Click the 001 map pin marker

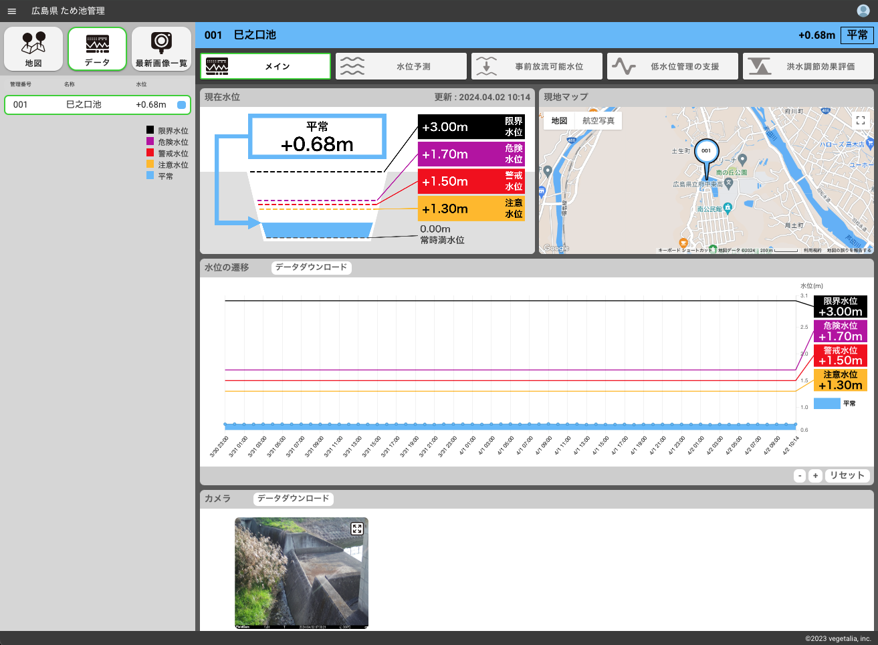click(706, 152)
